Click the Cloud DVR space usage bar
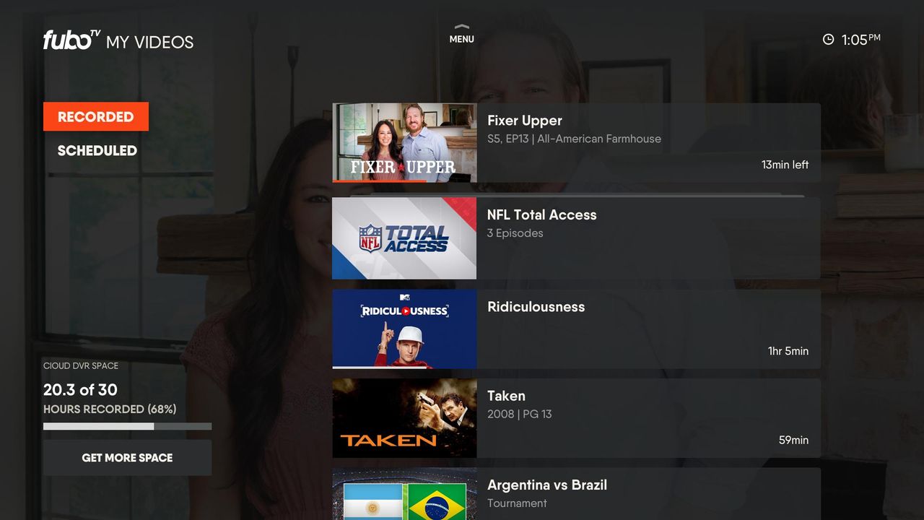The height and width of the screenshot is (520, 924). (x=127, y=426)
